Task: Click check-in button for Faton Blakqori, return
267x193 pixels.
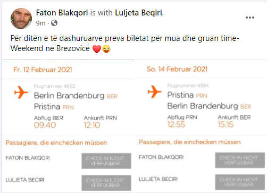Action: pos(240,160)
